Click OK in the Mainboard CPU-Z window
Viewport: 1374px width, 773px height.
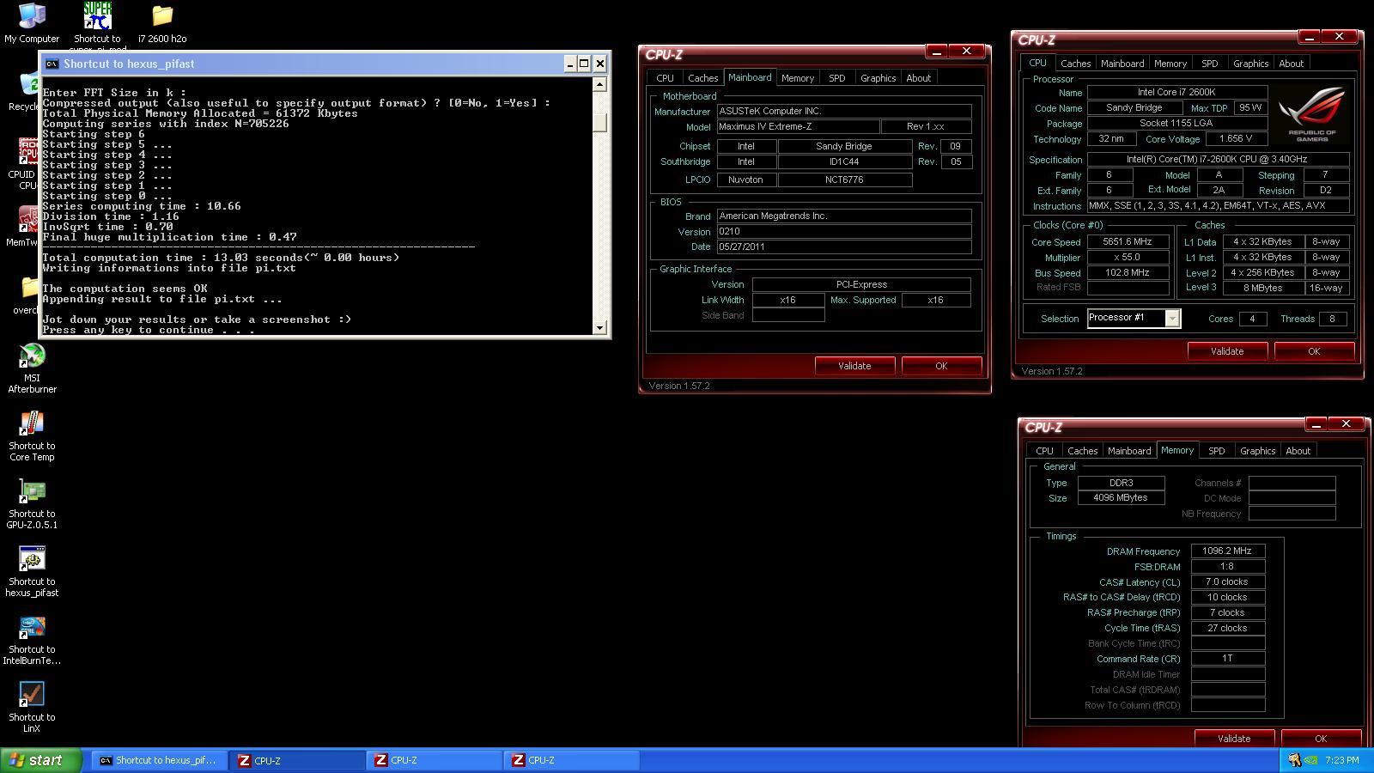[941, 366]
